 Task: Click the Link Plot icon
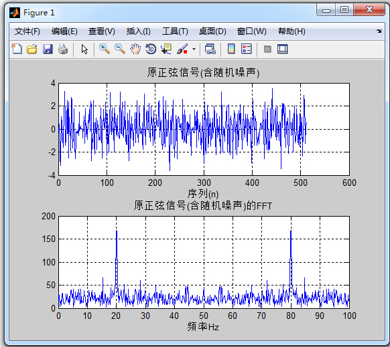pos(210,49)
